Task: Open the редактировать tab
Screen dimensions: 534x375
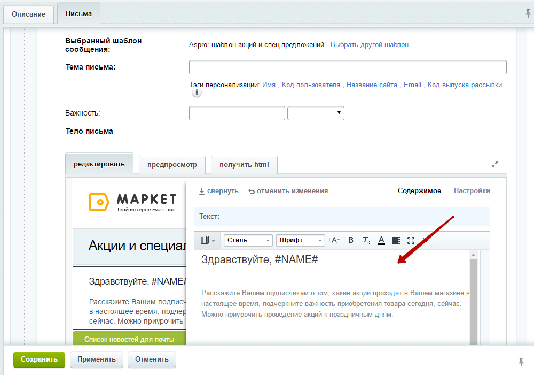Action: [99, 164]
